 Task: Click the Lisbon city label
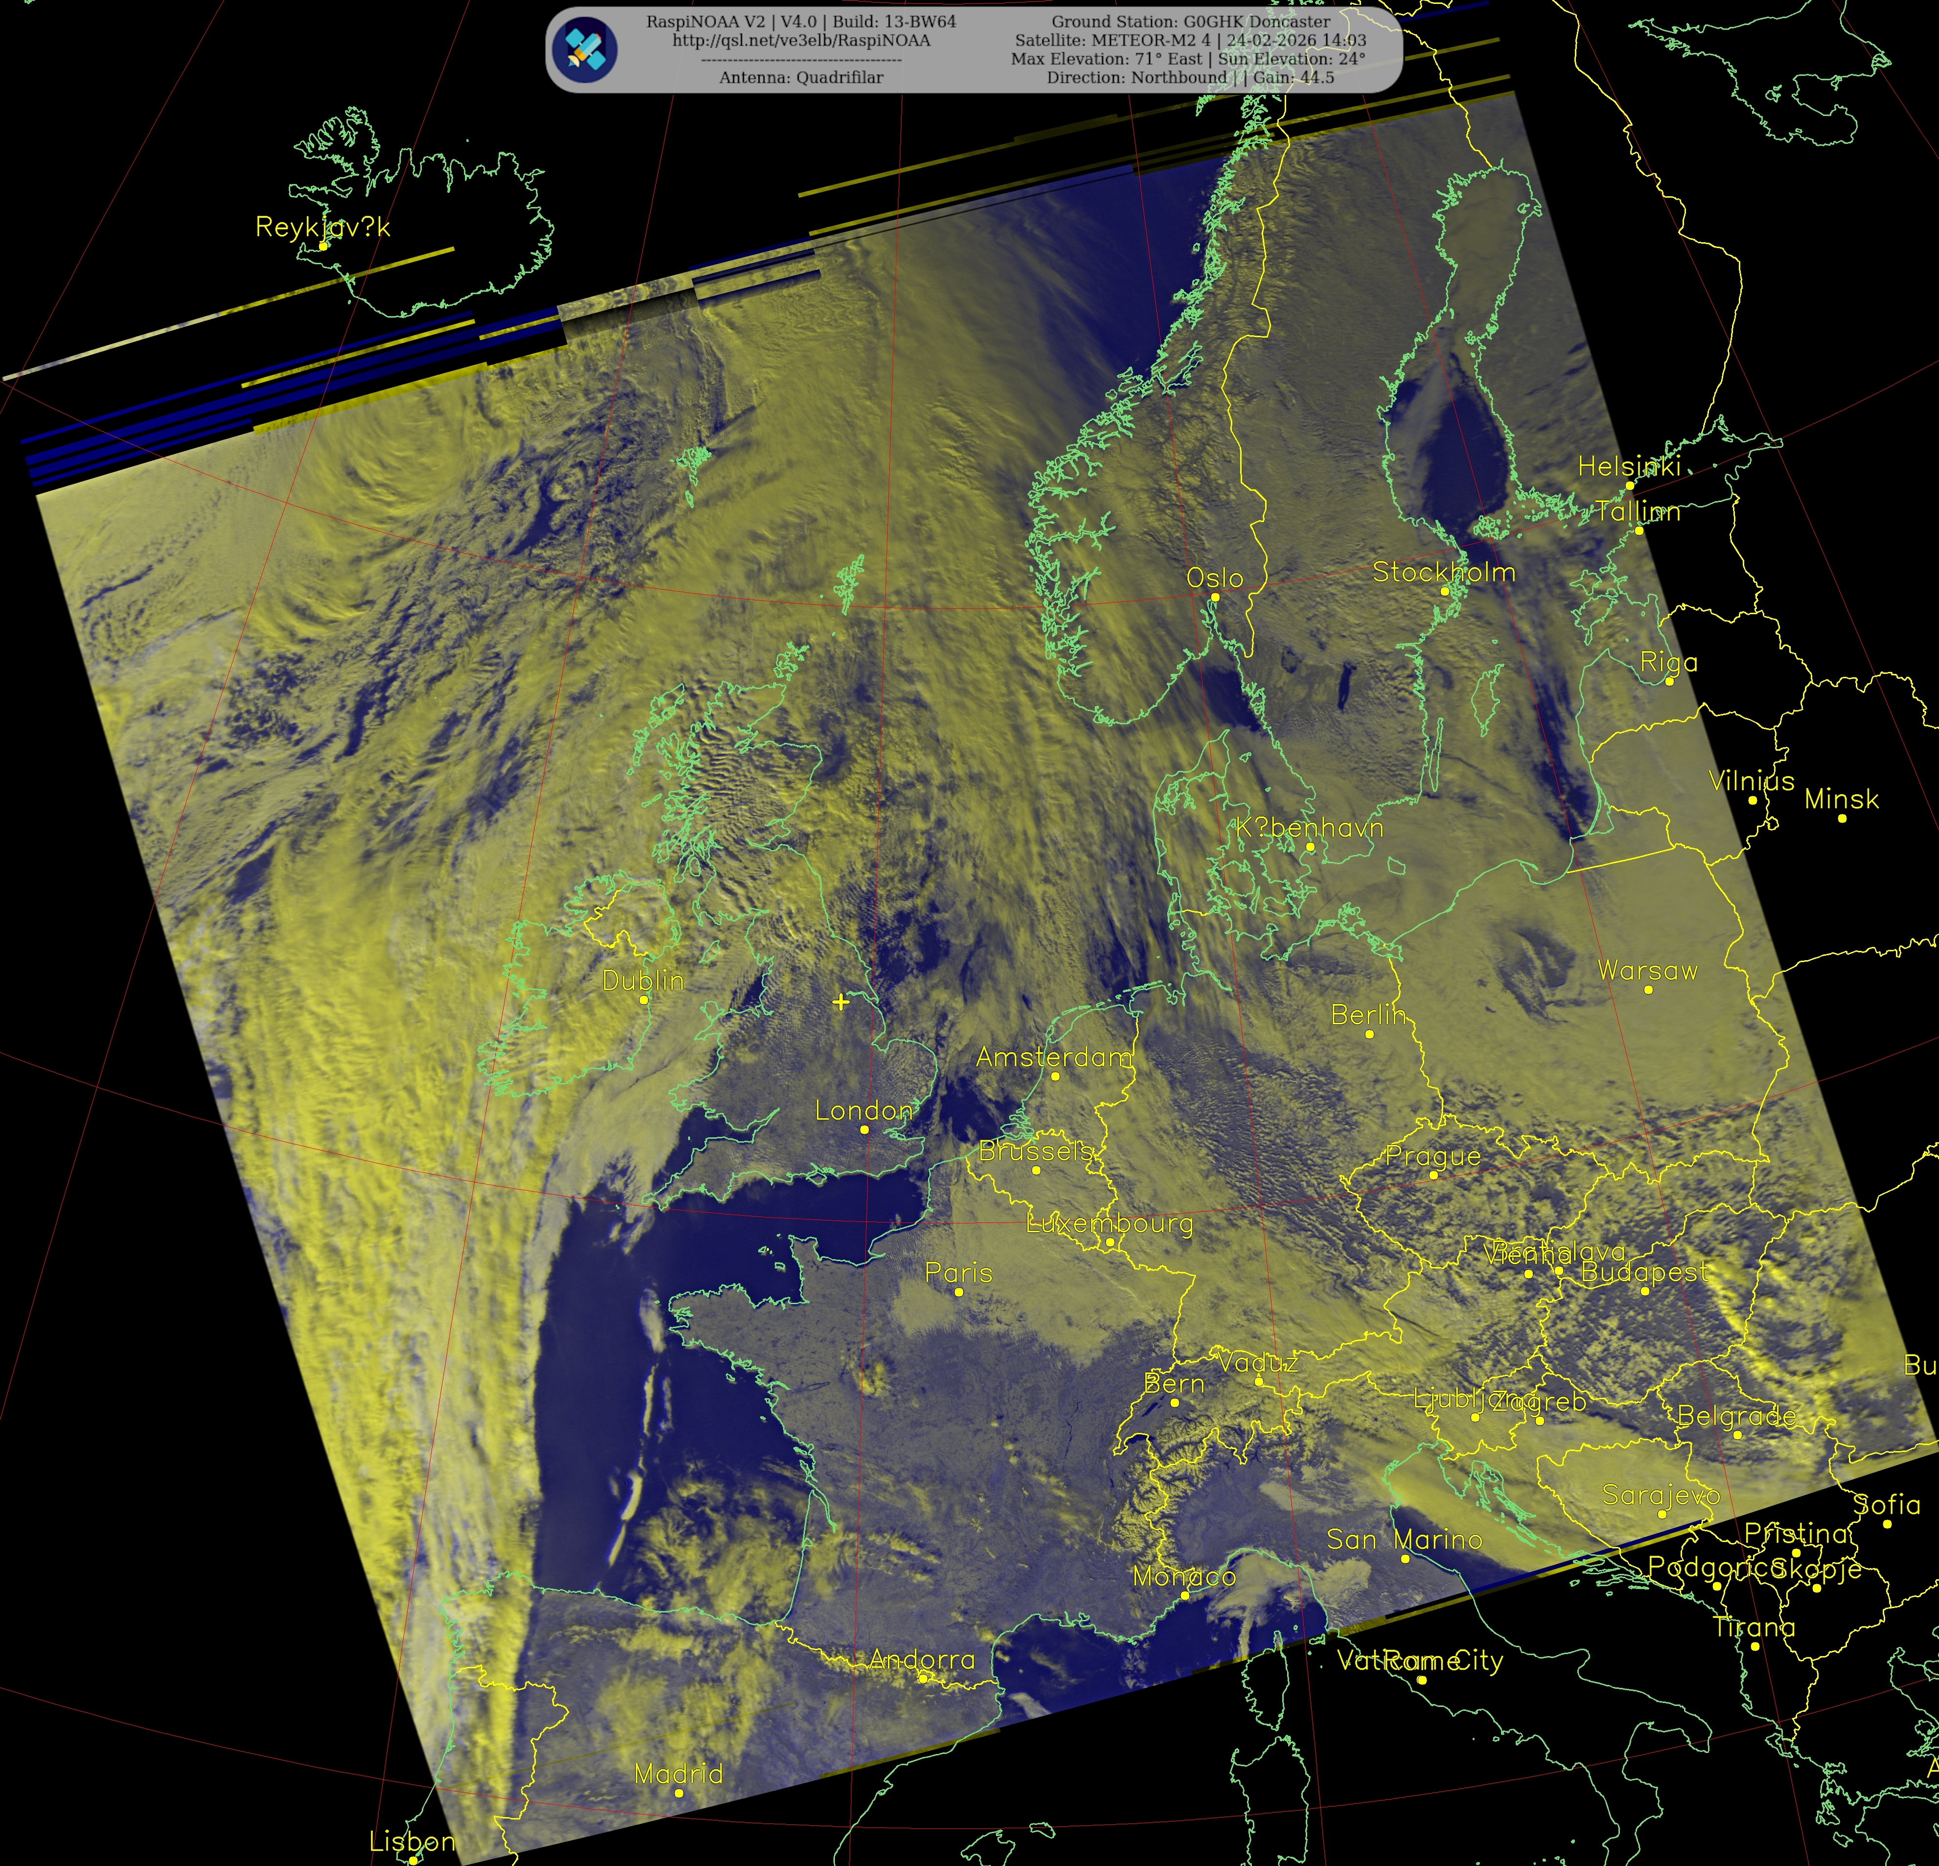pos(413,1841)
